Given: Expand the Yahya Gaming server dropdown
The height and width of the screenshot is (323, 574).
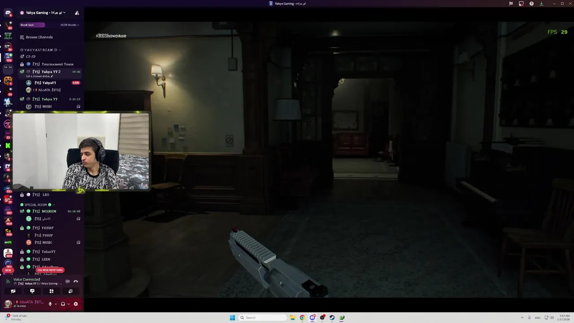Looking at the screenshot, I should tap(64, 13).
